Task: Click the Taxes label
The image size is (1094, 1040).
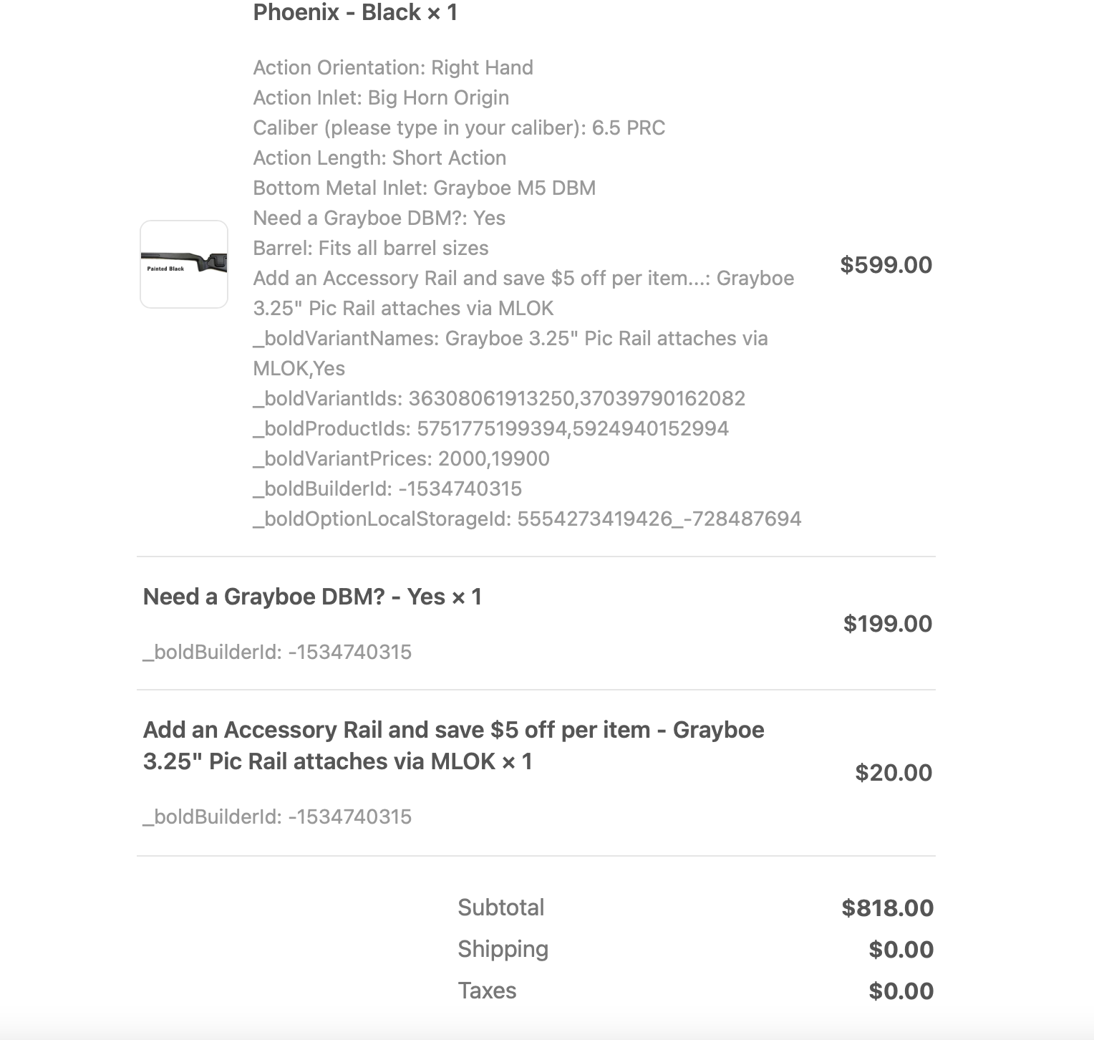Action: [x=487, y=991]
